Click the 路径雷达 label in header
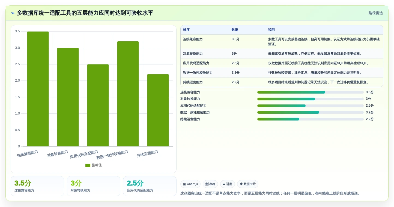 [375, 13]
